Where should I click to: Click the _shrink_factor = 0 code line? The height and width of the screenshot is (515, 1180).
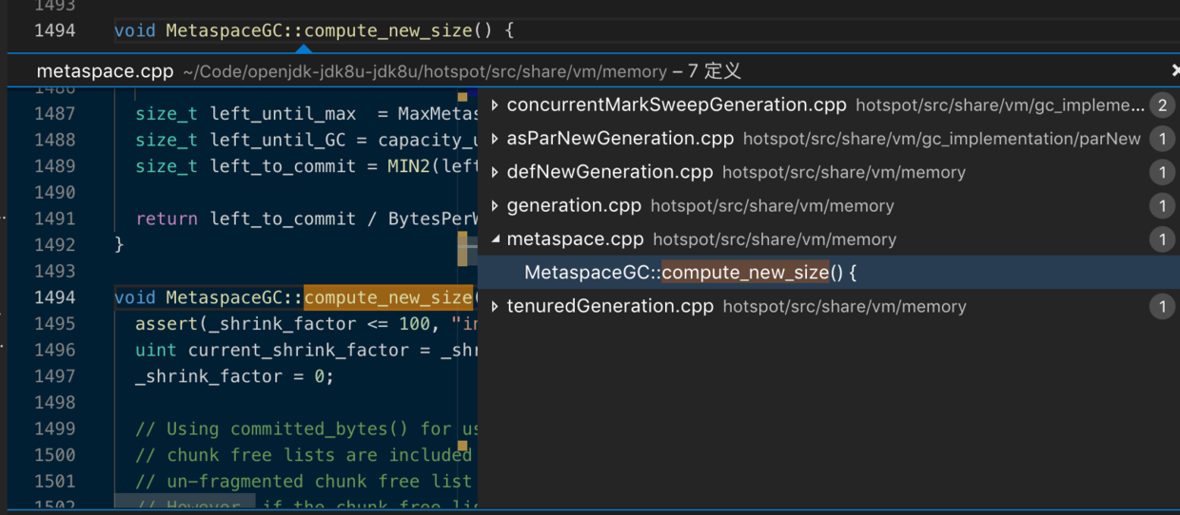pos(234,376)
